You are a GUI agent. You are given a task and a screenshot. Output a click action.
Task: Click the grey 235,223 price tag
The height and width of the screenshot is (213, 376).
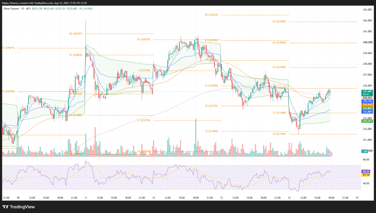click(x=367, y=98)
